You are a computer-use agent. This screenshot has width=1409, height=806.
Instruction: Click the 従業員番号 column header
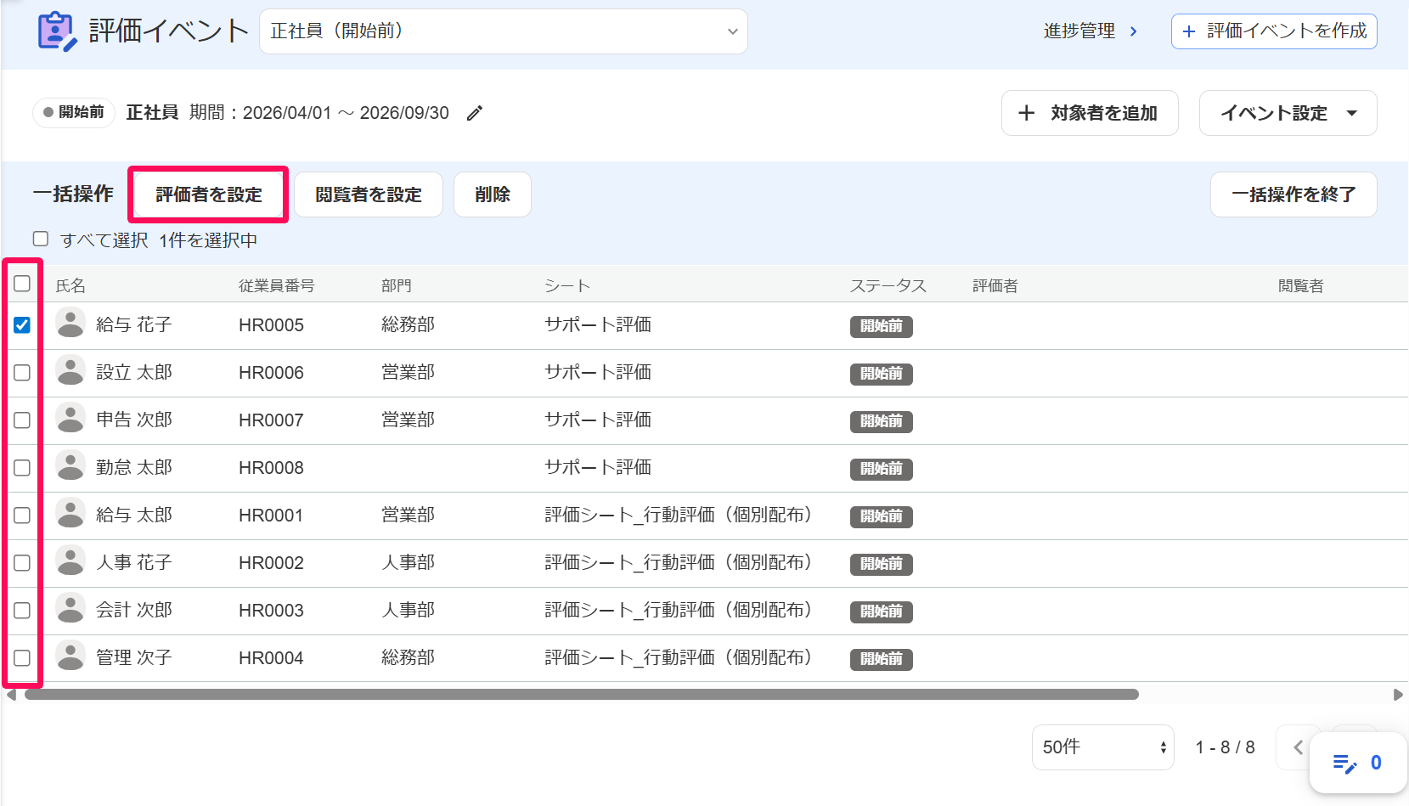276,286
